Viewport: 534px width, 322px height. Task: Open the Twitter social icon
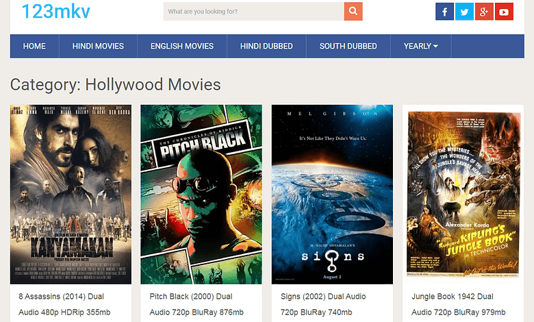[x=464, y=12]
